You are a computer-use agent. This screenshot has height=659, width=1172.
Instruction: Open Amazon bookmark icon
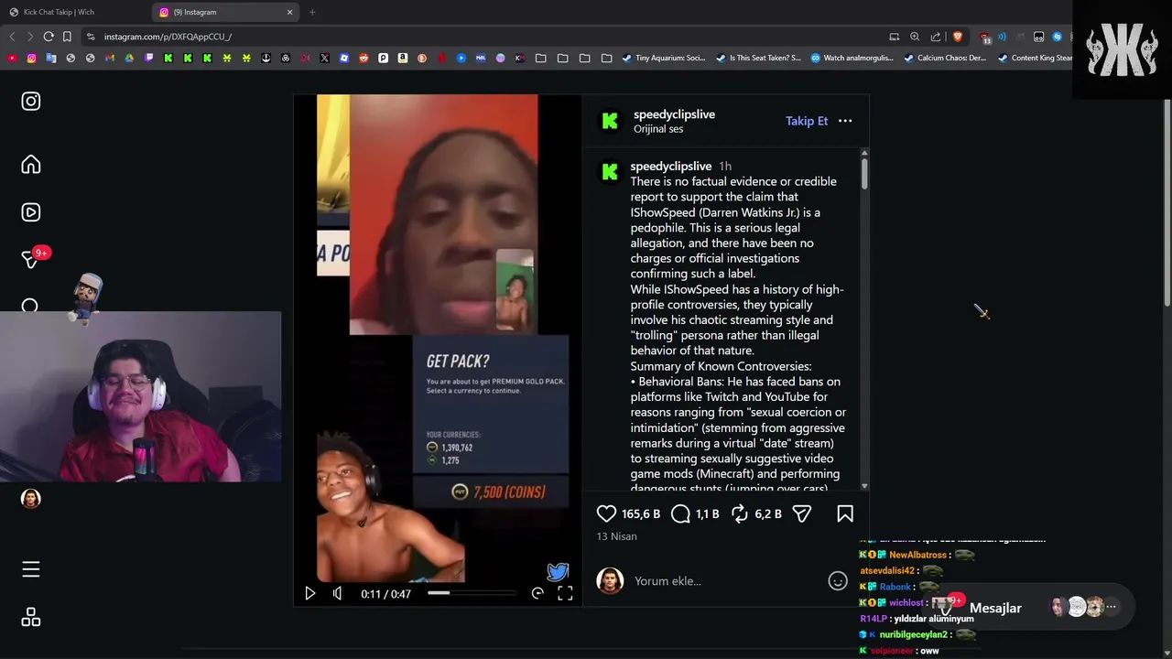(403, 58)
